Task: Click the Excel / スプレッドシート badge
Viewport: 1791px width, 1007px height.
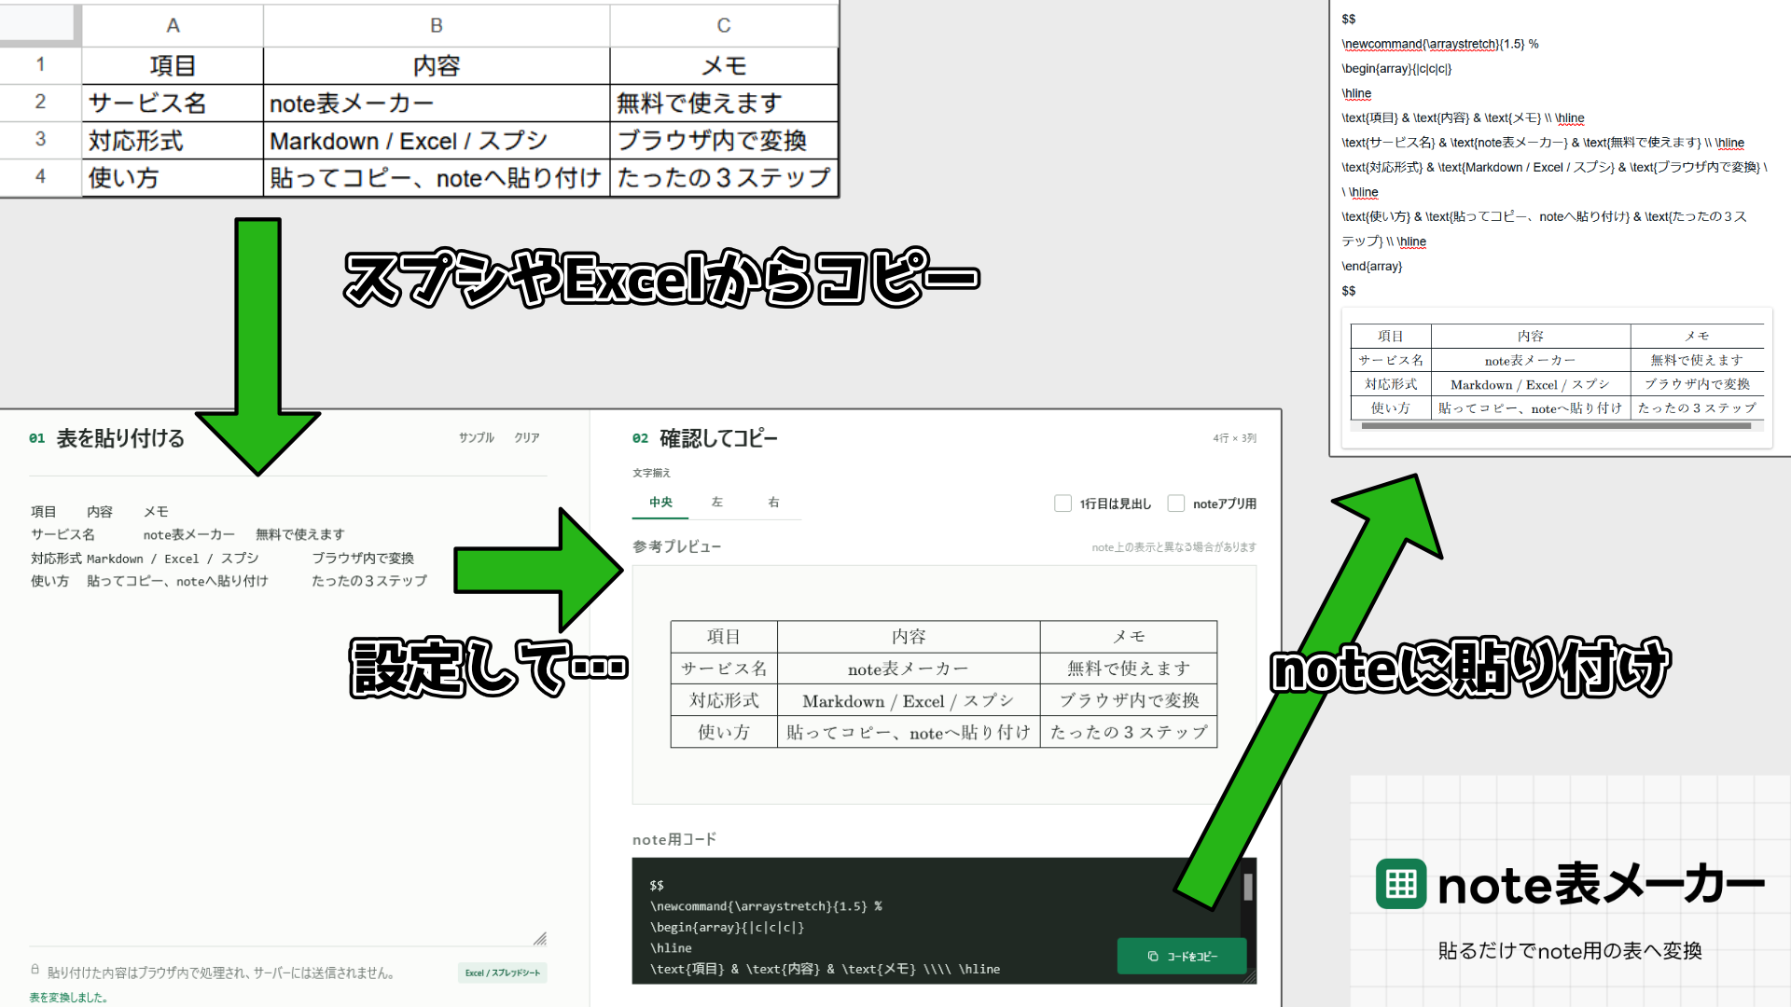Action: [503, 973]
